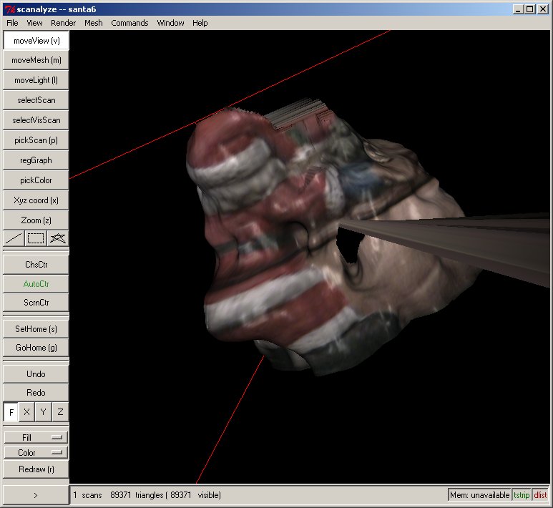The image size is (553, 508).
Task: Select the Z axis constraint button
Action: pos(60,412)
